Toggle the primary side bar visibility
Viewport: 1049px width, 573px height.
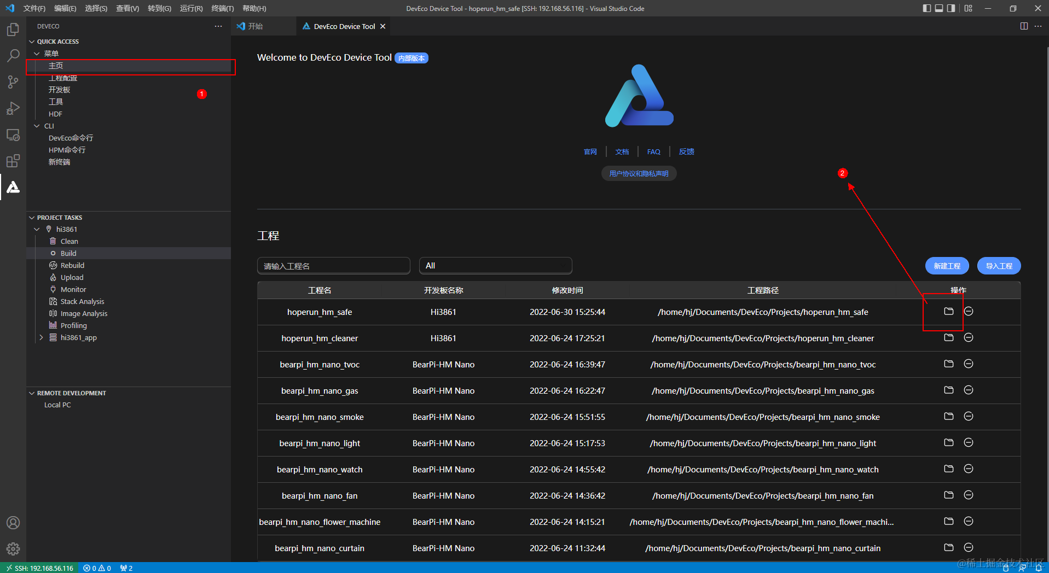(926, 8)
